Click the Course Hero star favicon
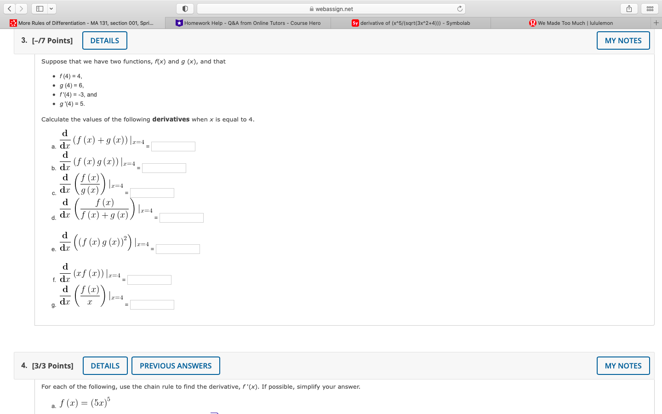Image resolution: width=662 pixels, height=414 pixels. (178, 23)
